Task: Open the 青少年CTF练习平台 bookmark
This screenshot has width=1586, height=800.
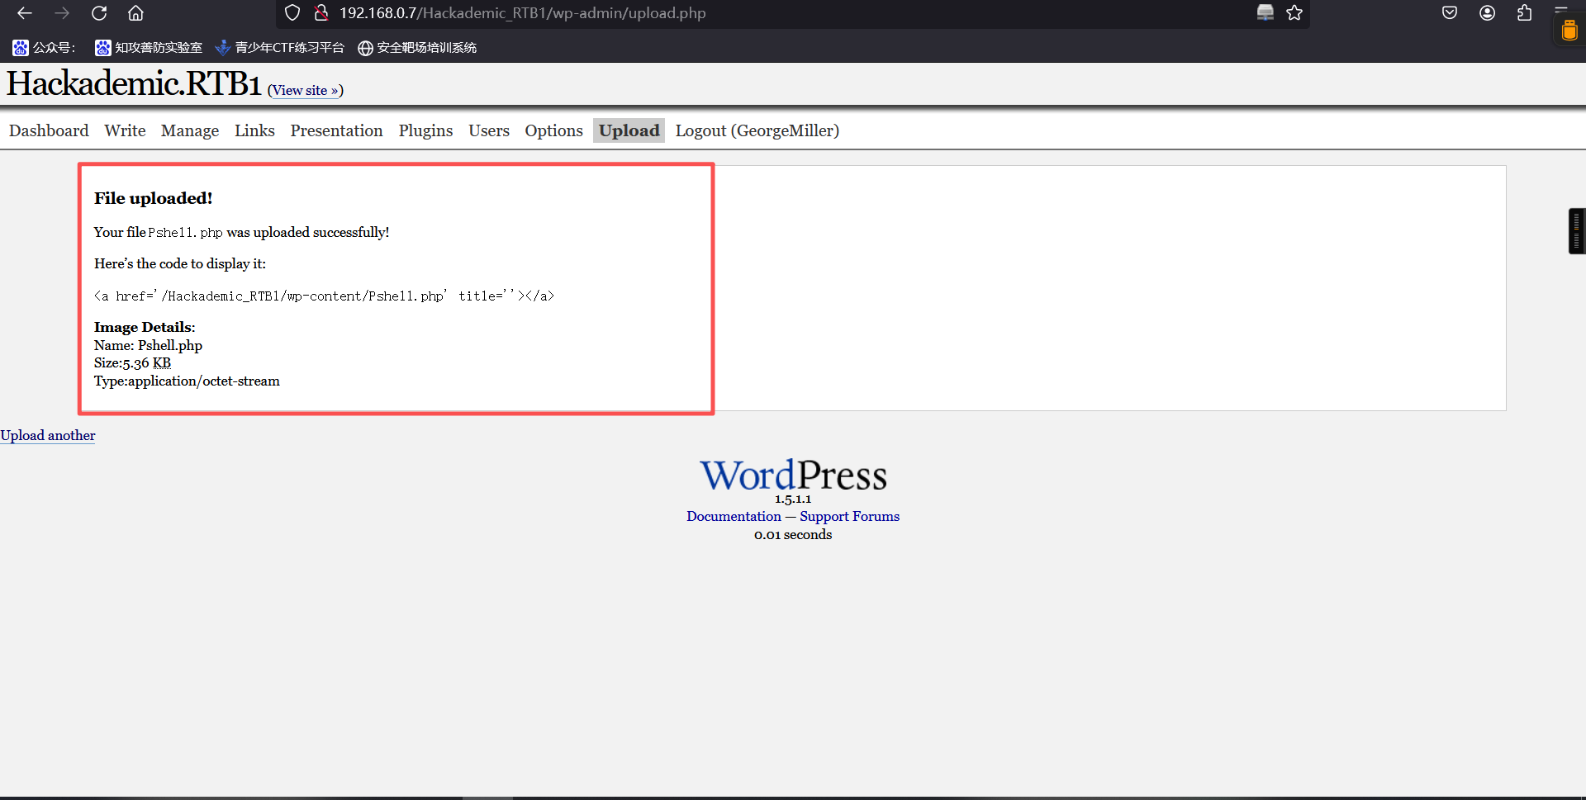Action: coord(280,48)
